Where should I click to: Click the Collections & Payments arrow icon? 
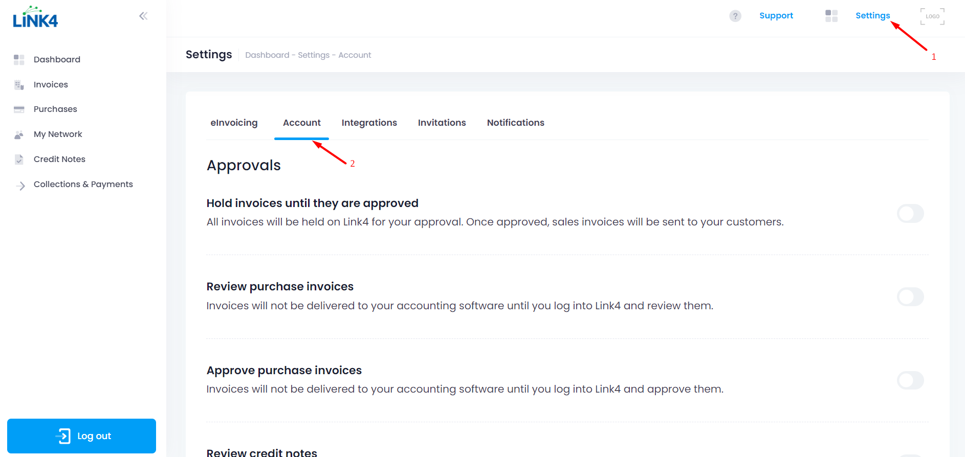click(20, 186)
